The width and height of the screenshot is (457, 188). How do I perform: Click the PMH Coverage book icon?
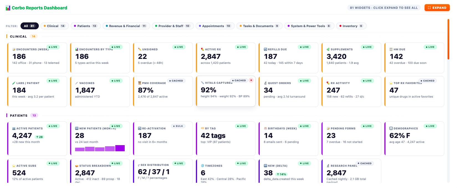140,83
